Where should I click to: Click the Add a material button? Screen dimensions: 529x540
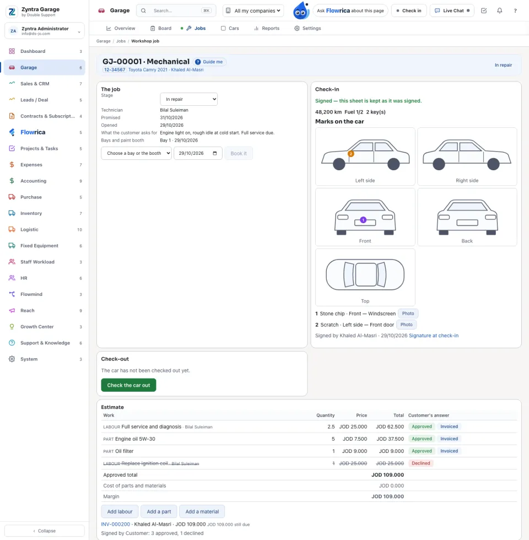click(x=202, y=511)
